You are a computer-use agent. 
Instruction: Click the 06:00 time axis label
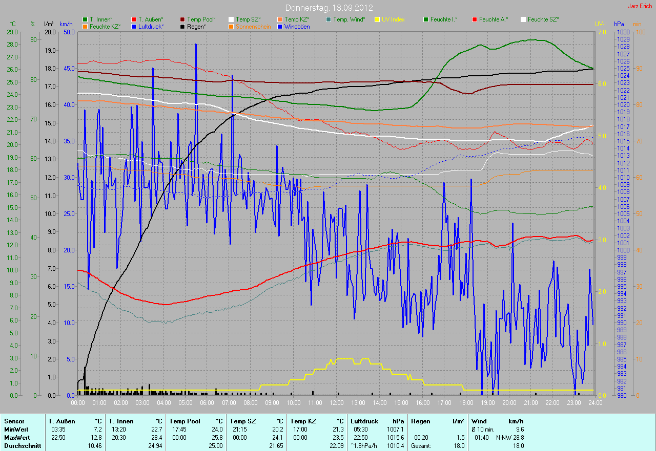tap(207, 403)
